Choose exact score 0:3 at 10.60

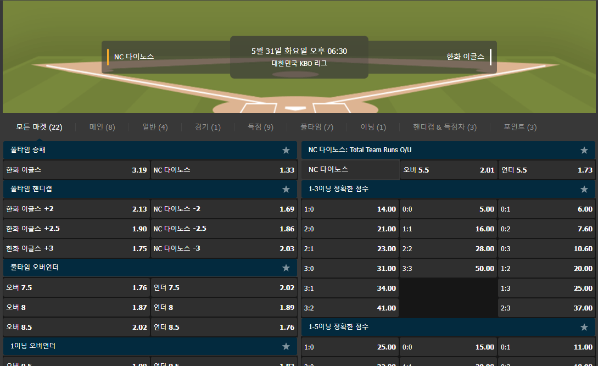point(547,248)
